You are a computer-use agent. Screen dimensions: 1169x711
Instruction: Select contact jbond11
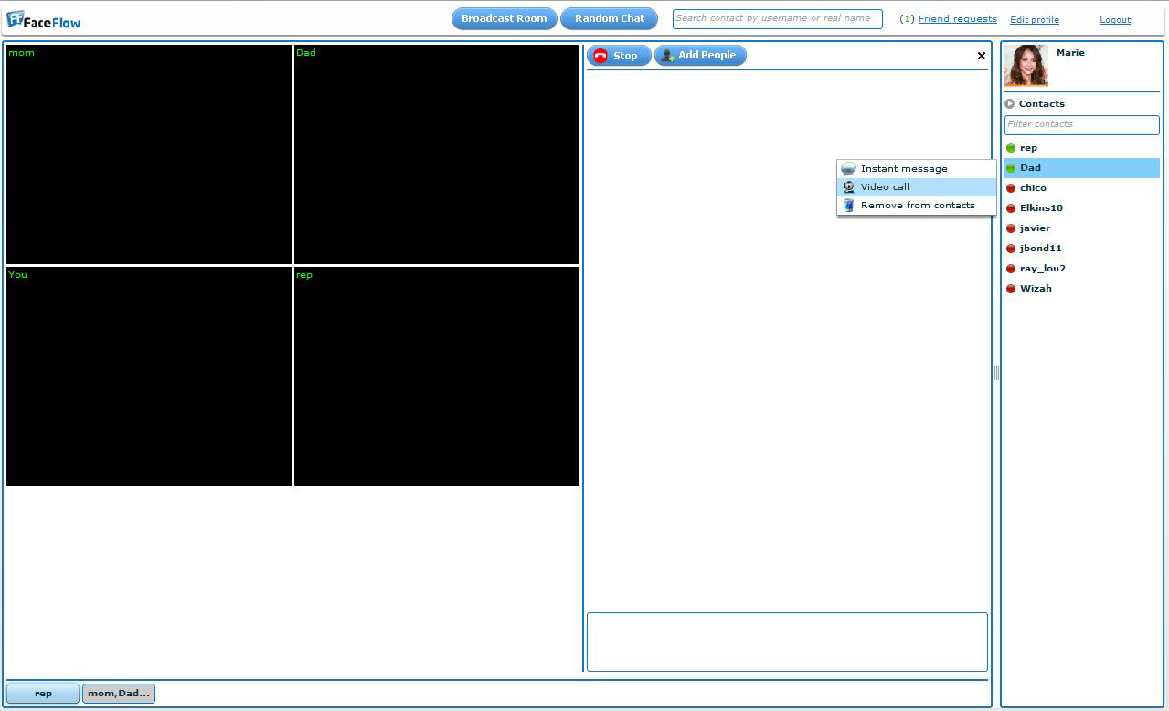1082,249
